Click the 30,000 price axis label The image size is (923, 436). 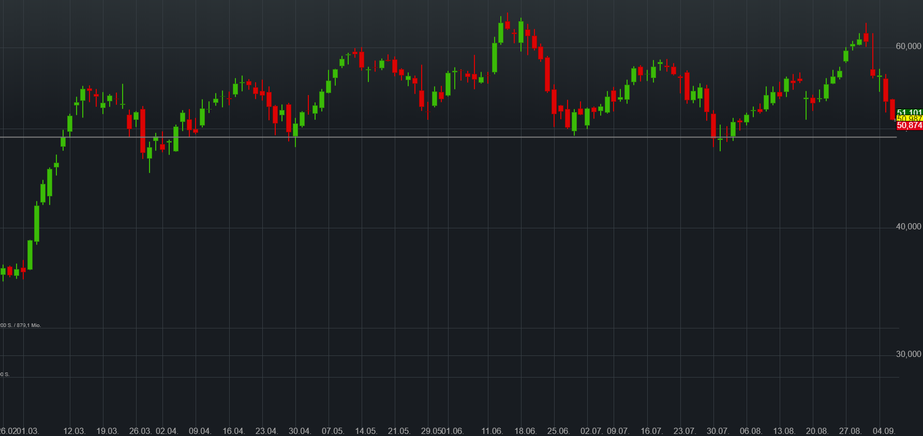[908, 354]
